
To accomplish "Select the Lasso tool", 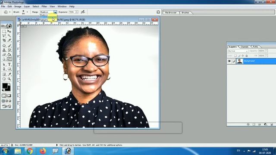I will [x=4, y=36].
